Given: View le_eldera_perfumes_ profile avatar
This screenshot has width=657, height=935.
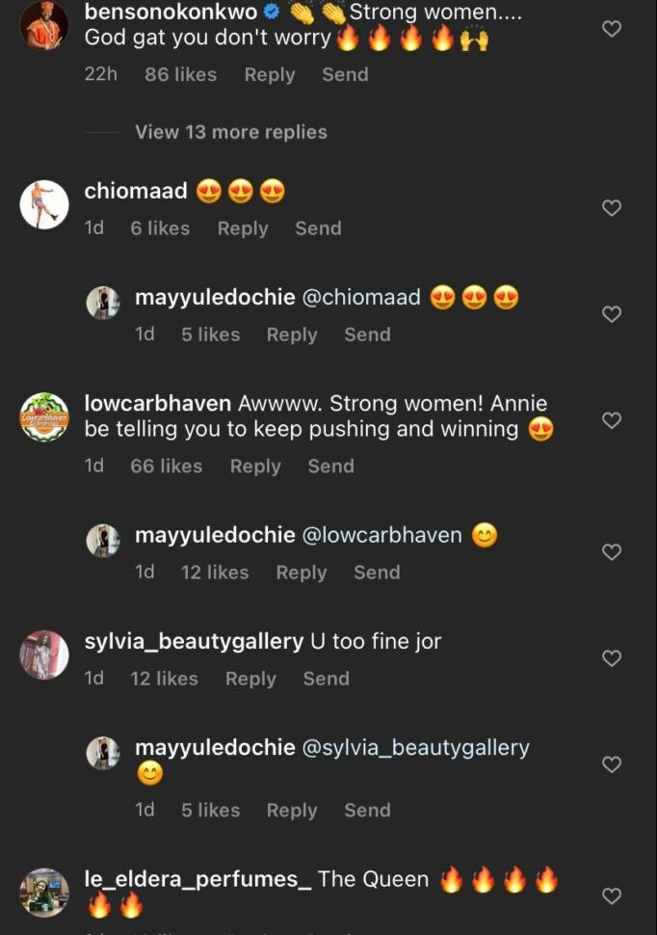Looking at the screenshot, I should 44,893.
